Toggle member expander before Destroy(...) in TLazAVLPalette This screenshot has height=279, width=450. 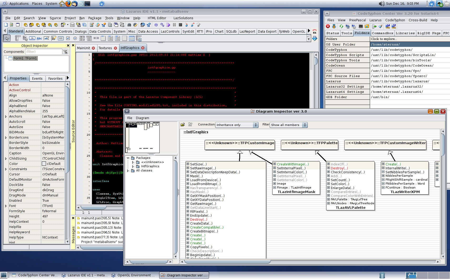coord(328,168)
